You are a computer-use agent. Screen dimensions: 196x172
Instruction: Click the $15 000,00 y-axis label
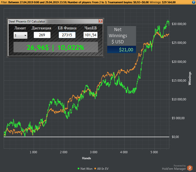click(179, 80)
